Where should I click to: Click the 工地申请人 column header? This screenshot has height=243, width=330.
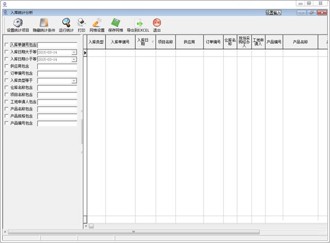coord(258,42)
